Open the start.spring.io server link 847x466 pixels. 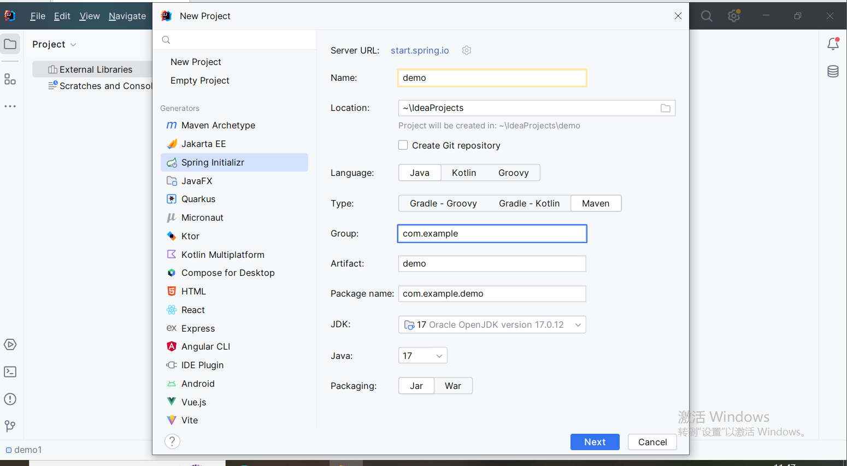click(x=420, y=50)
